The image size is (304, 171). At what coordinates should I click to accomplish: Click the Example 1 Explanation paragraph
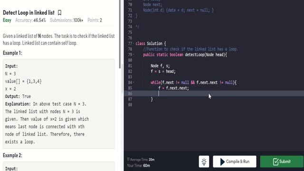[x=47, y=123]
